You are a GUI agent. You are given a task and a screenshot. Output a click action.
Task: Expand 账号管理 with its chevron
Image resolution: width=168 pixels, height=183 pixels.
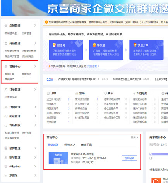pyautogui.click(x=35, y=157)
